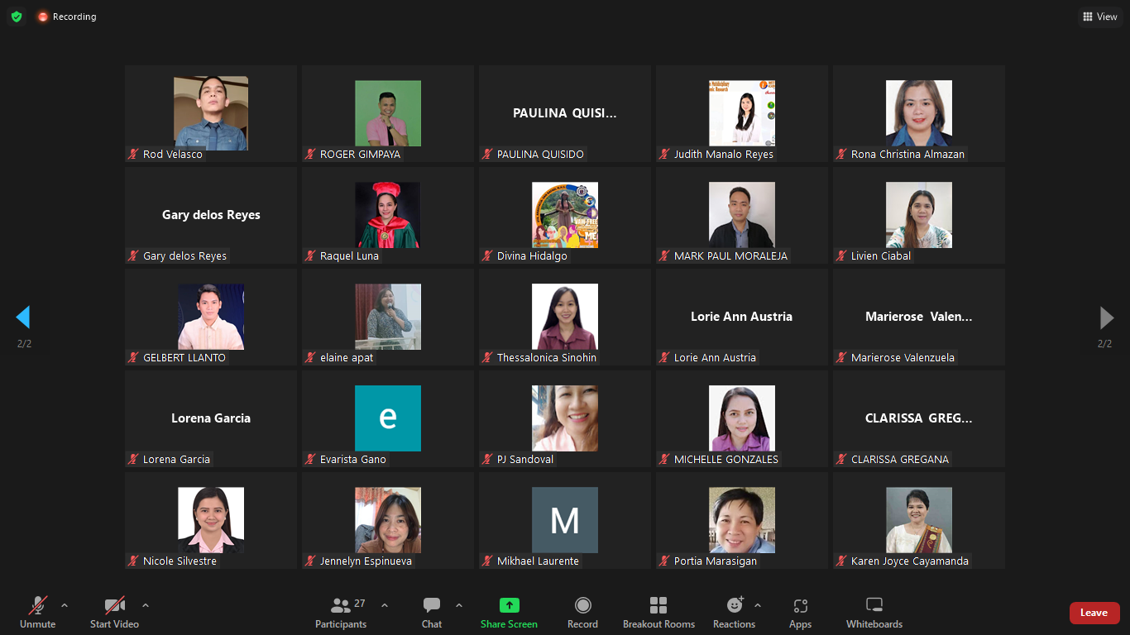Expand video options arrow beside Start Video
1130x635 pixels.
pyautogui.click(x=146, y=605)
